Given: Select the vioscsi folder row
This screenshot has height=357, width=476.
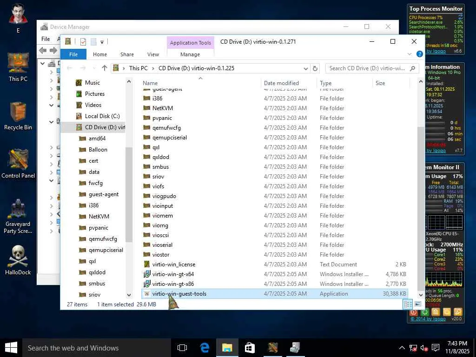Looking at the screenshot, I should coord(275,235).
